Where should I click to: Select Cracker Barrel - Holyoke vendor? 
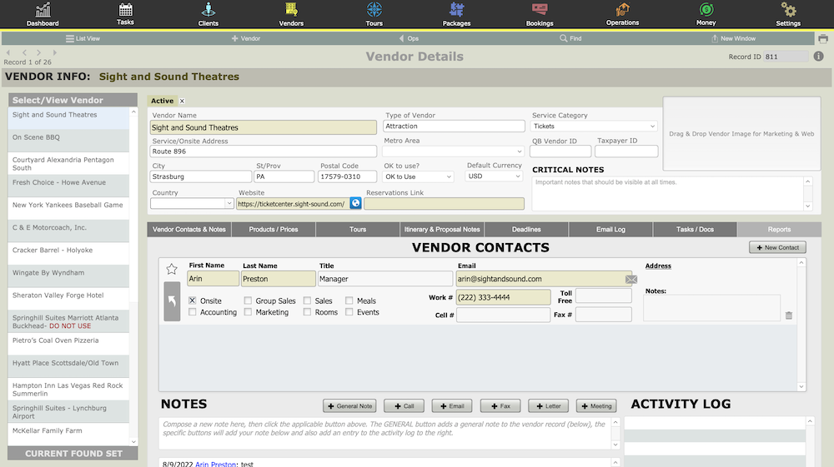click(x=68, y=254)
